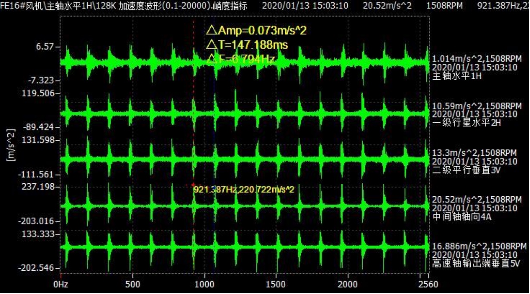Select the 主轴水平1H channel label
The image size is (530, 294).
[x=456, y=76]
